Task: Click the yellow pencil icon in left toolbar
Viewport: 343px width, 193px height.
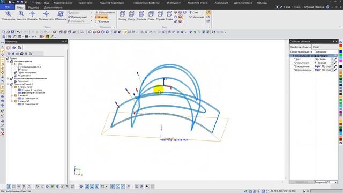Action: click(3, 51)
